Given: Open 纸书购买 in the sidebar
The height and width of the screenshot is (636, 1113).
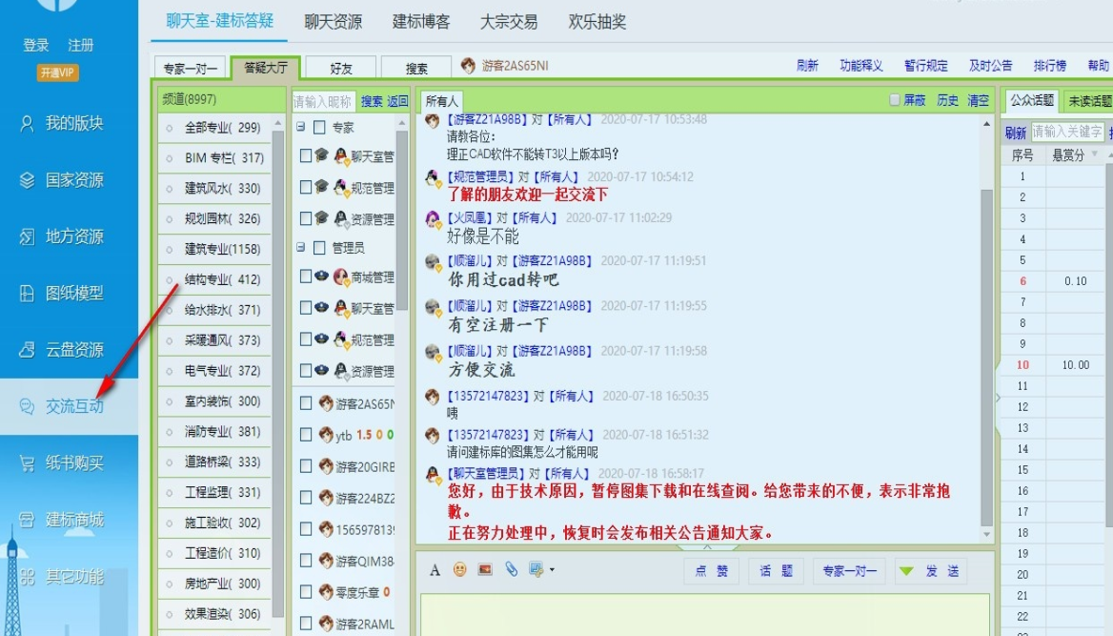Looking at the screenshot, I should 62,463.
